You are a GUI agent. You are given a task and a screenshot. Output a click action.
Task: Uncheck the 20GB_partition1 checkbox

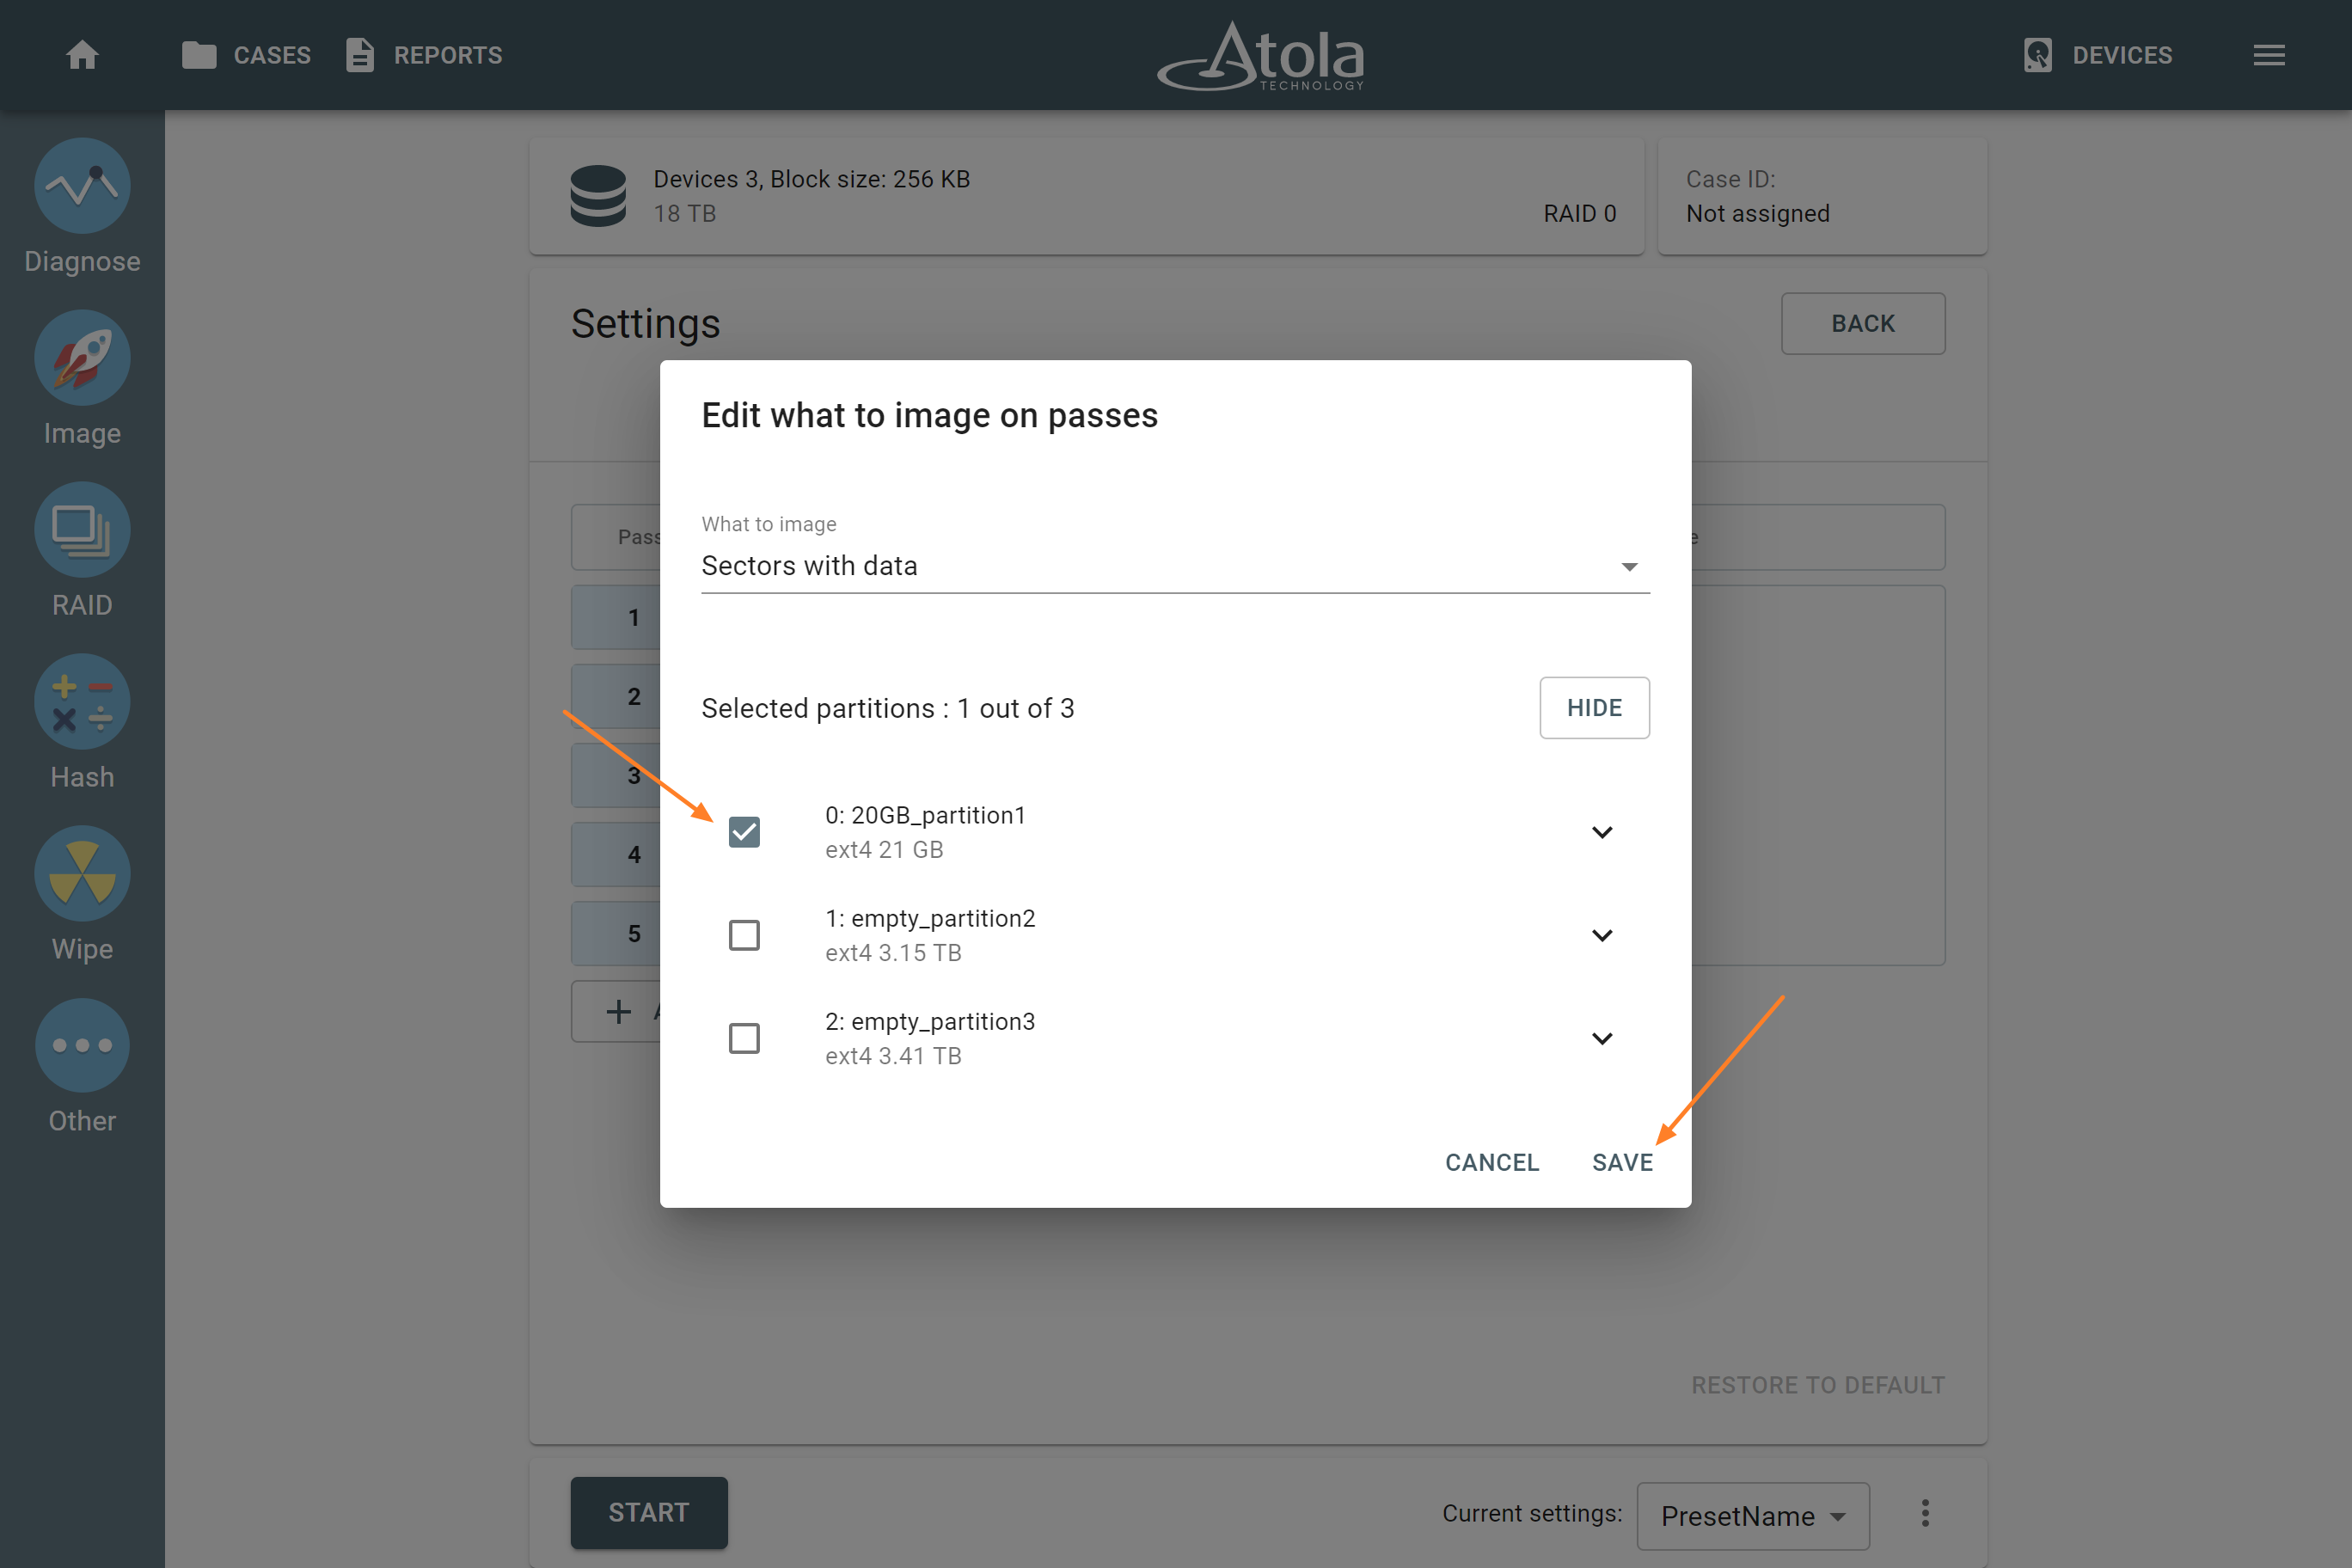point(744,832)
